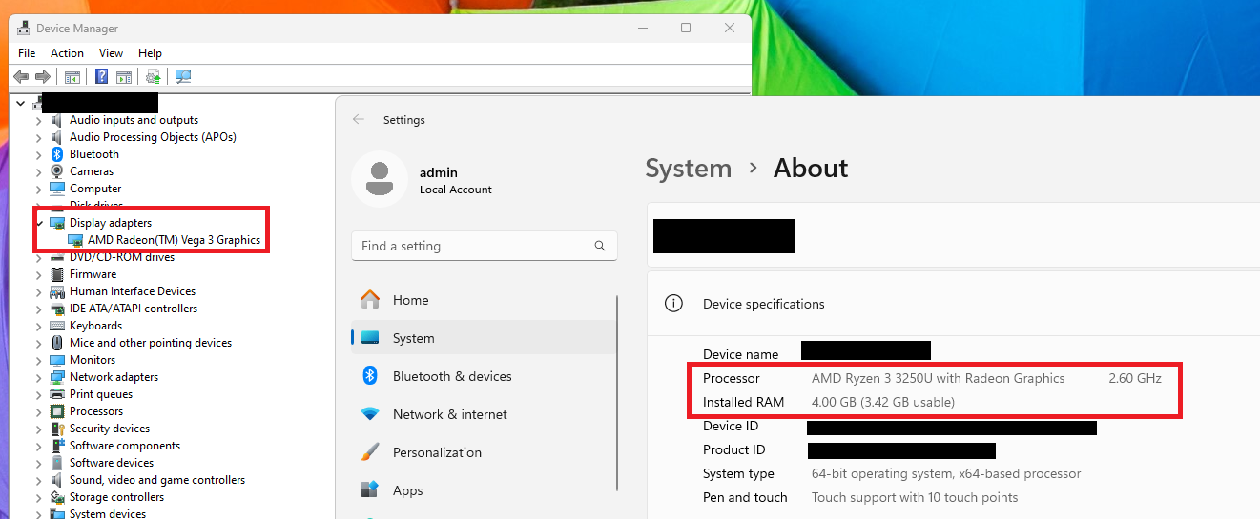
Task: Expand the IDE ATA/ATAPI controllers chevron
Action: [x=38, y=309]
